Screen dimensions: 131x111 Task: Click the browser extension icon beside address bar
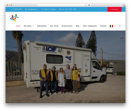click(x=89, y=5)
